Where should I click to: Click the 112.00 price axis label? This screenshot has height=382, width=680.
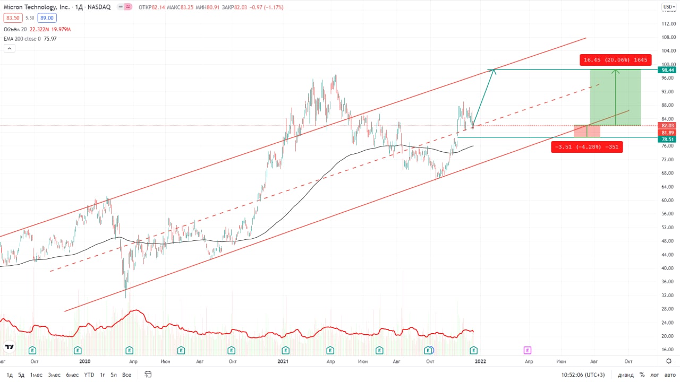coord(668,24)
